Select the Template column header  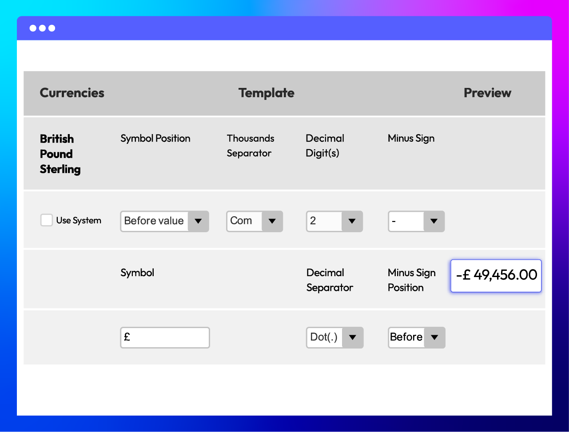tap(266, 93)
